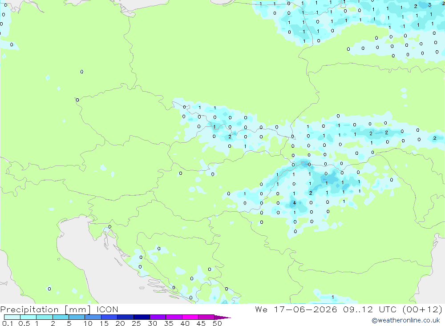
Task: Click the legend scale label "10"
Action: coord(88,323)
